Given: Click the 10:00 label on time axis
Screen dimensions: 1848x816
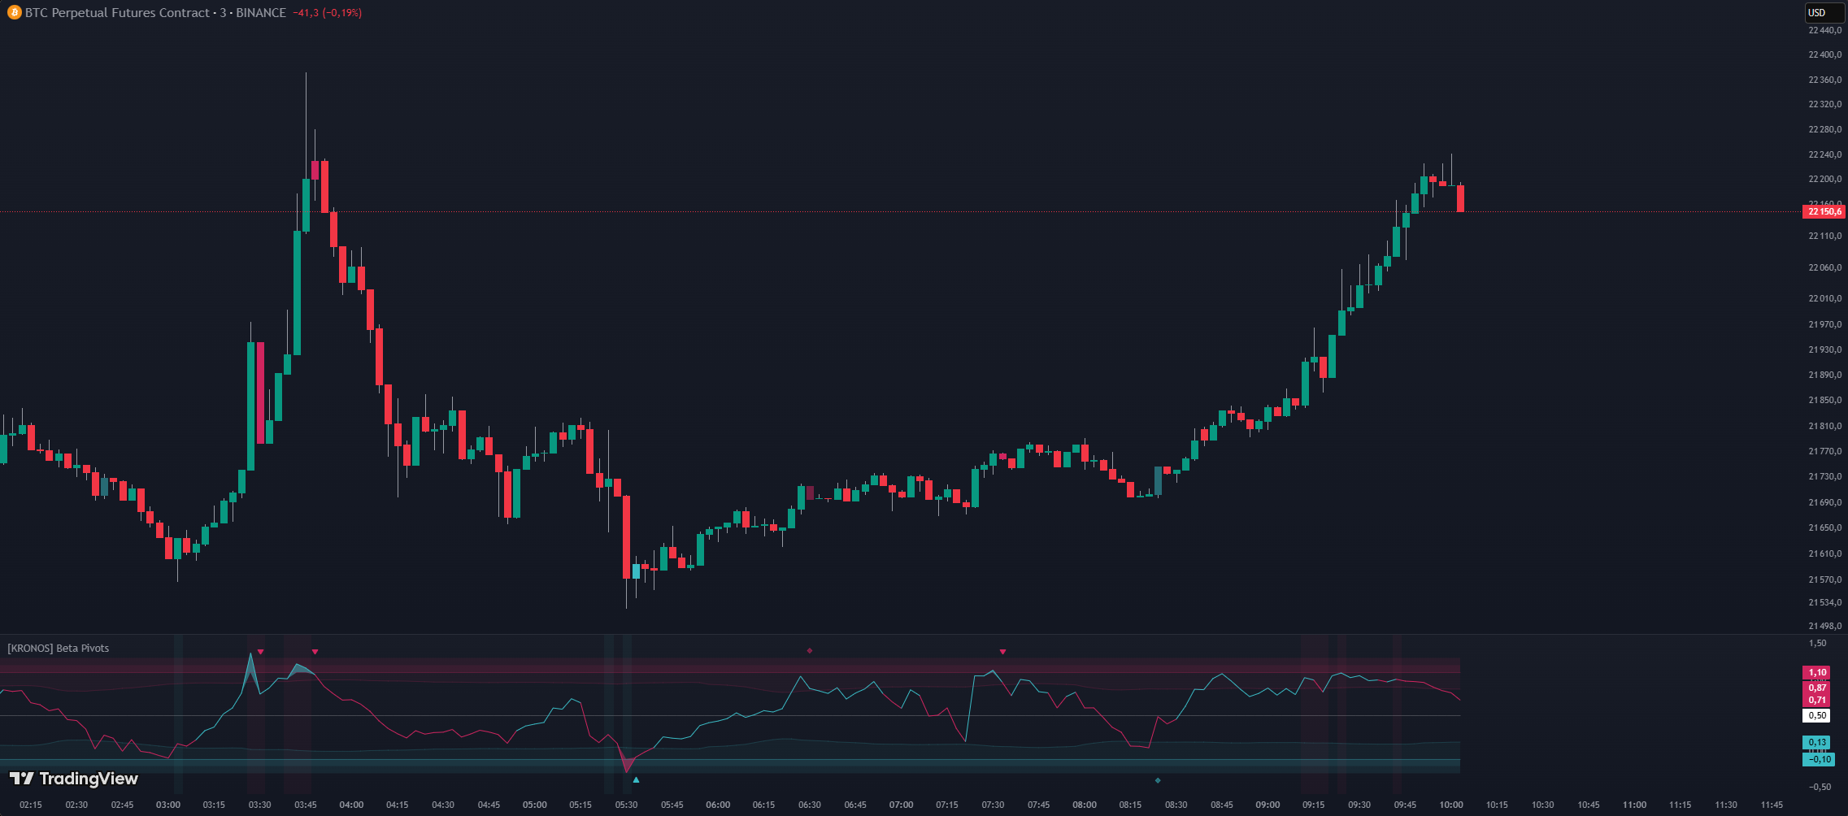Looking at the screenshot, I should [1450, 805].
